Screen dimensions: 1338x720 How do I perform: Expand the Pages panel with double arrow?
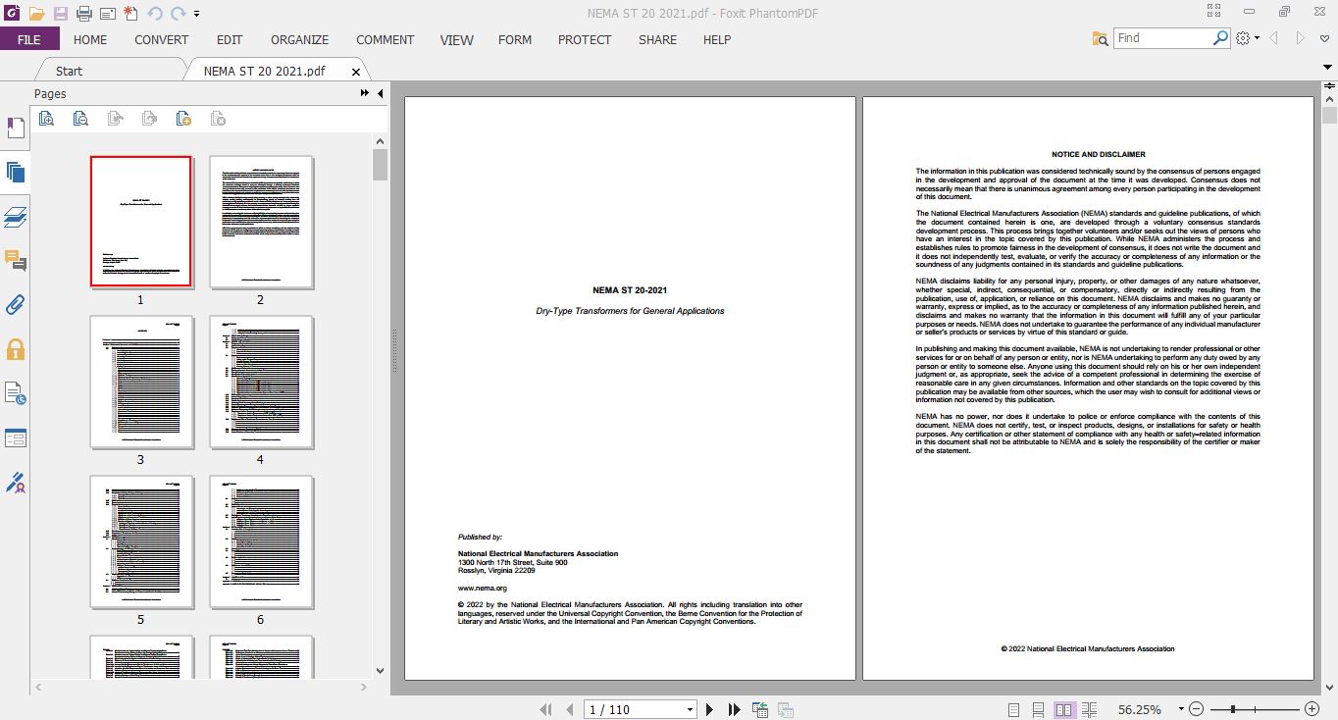click(365, 93)
